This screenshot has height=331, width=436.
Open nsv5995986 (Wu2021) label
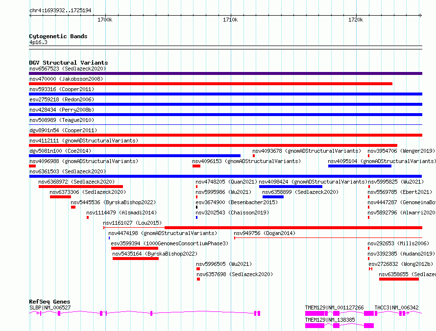tap(223, 192)
